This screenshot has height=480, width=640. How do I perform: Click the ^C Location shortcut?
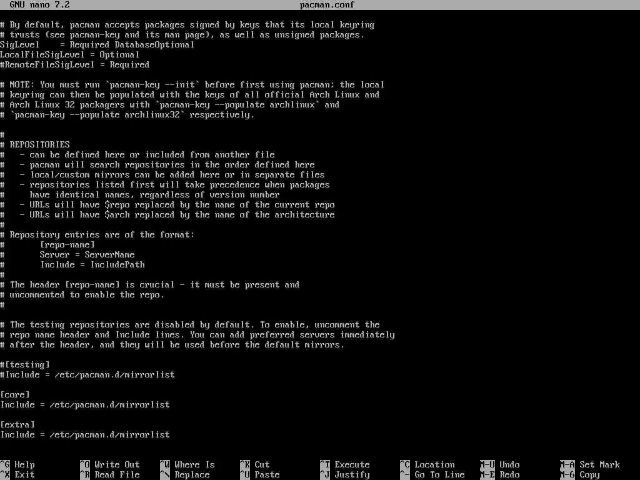coord(427,464)
